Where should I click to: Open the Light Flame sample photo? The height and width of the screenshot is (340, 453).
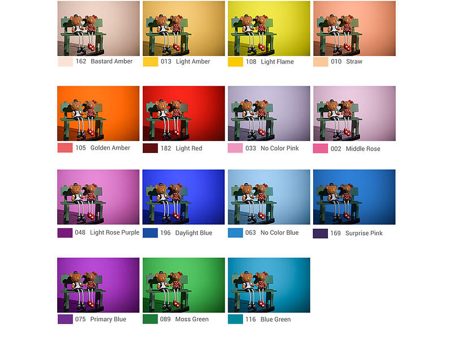click(269, 28)
